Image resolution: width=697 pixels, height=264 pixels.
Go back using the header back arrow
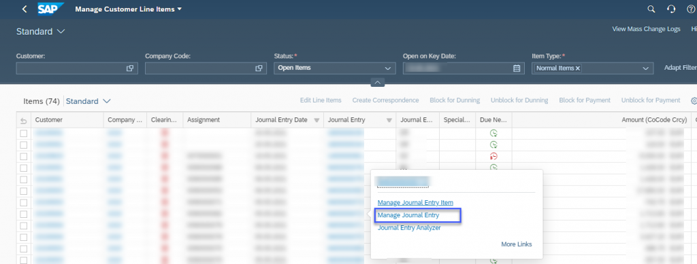pyautogui.click(x=25, y=9)
